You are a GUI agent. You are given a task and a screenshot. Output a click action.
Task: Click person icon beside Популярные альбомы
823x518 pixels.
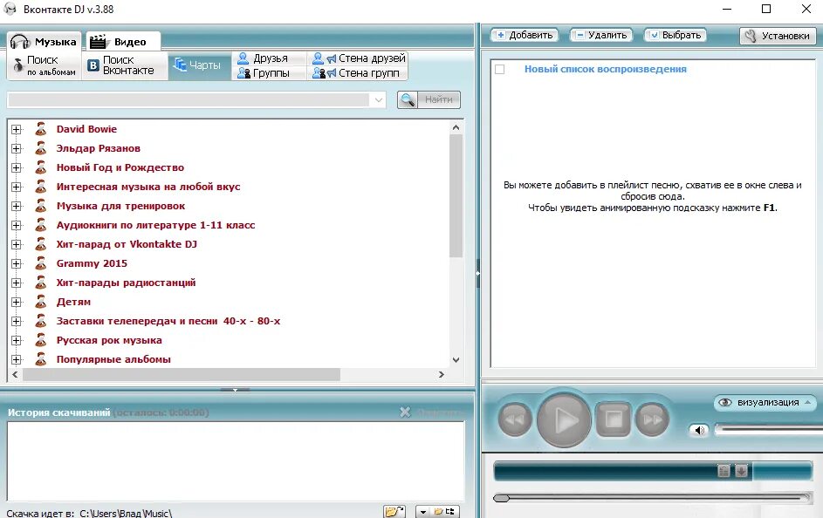click(40, 359)
